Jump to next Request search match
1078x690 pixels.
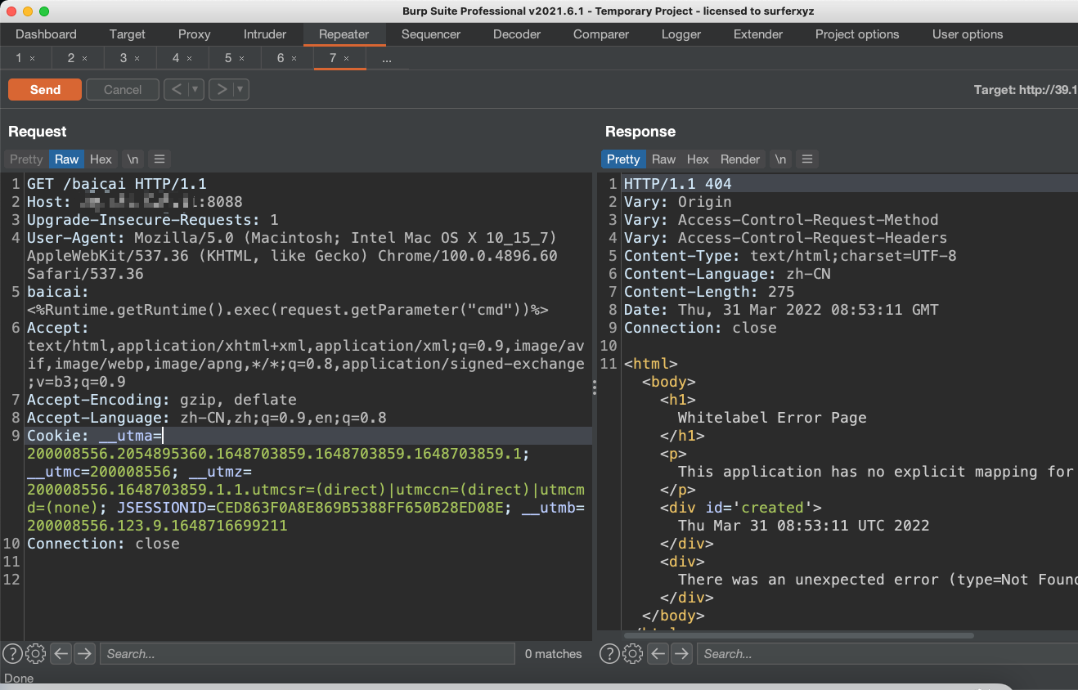pos(84,654)
